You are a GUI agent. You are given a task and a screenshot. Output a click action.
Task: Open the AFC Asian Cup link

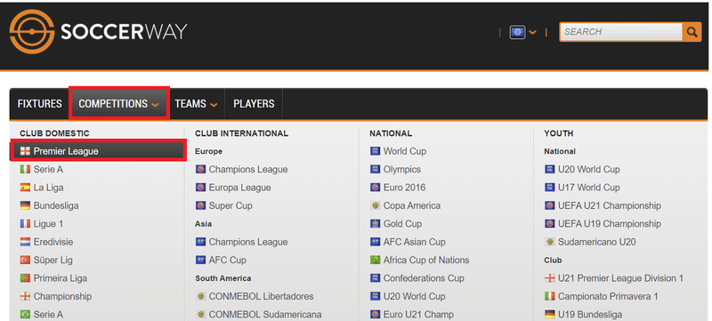pos(415,242)
